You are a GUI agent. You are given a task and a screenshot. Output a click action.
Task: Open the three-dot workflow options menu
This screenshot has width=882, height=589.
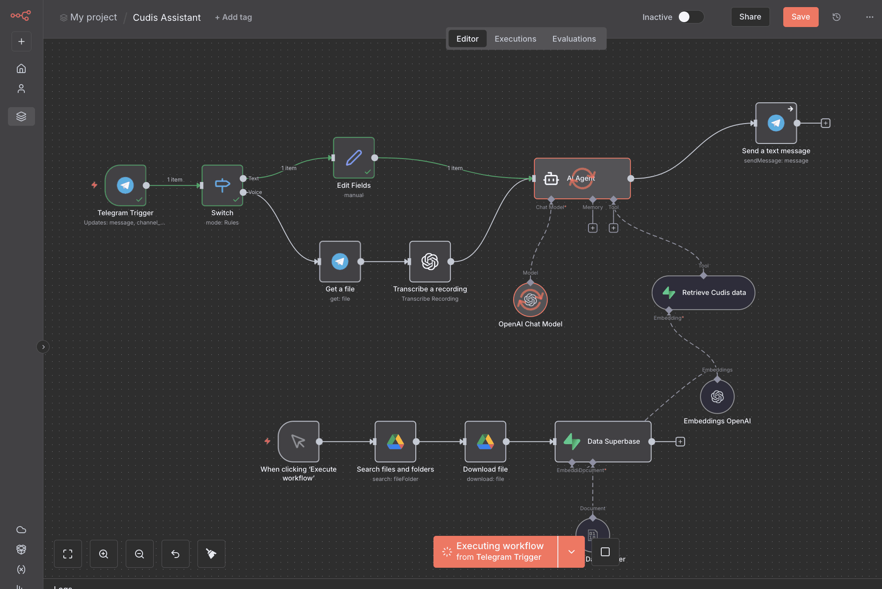click(870, 17)
